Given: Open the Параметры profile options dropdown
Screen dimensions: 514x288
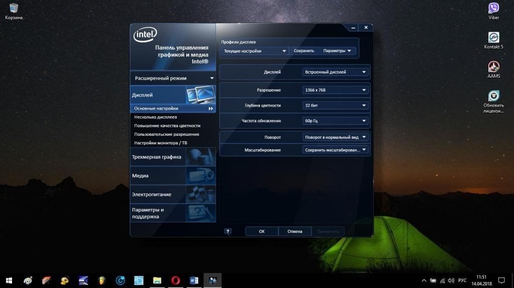Looking at the screenshot, I should (x=337, y=51).
